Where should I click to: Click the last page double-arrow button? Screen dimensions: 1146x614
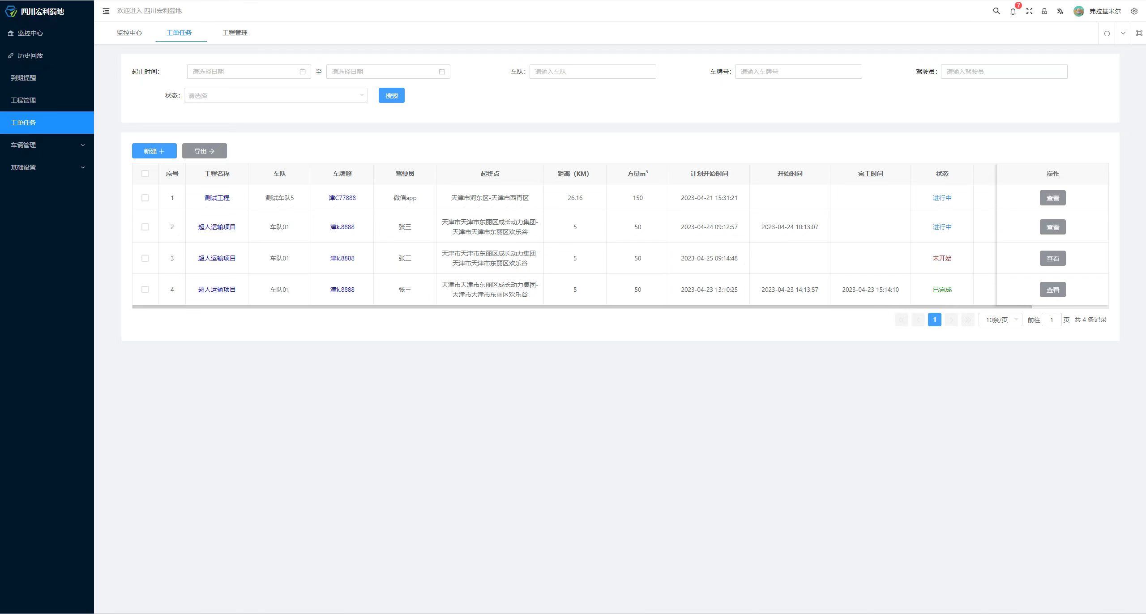pyautogui.click(x=968, y=320)
